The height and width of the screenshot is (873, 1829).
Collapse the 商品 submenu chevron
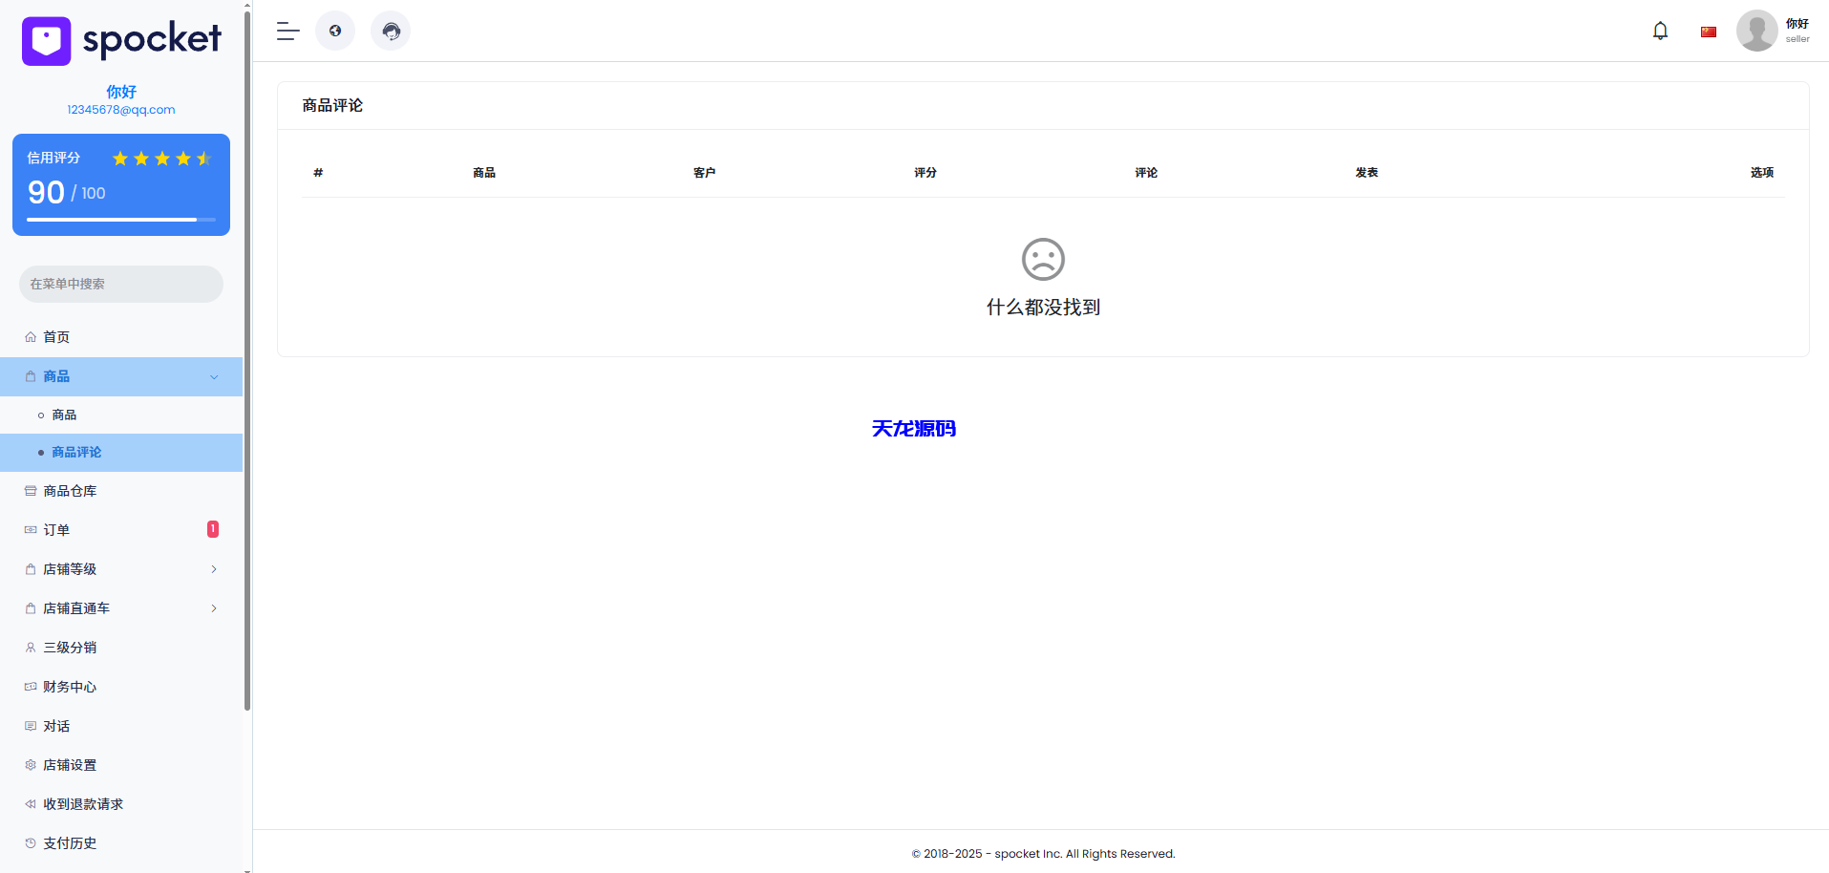[x=214, y=376]
